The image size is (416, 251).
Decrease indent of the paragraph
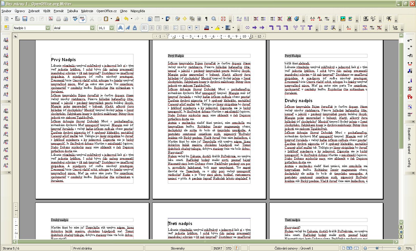pyautogui.click(x=190, y=28)
